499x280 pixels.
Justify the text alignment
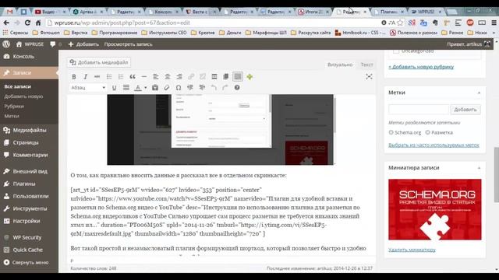[126, 88]
